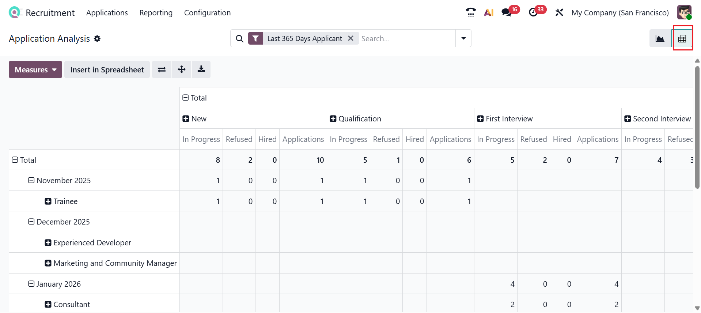
Task: Click the flip axis icon
Action: coord(162,69)
